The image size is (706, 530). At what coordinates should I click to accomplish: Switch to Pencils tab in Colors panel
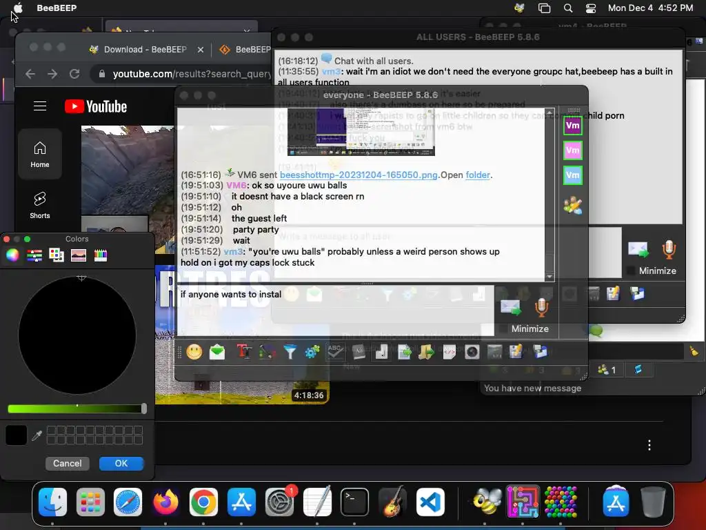[x=101, y=255]
